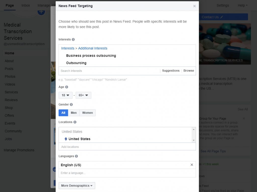The width and height of the screenshot is (257, 192).
Task: Open Community in the page sidebar
Action: [13, 131]
